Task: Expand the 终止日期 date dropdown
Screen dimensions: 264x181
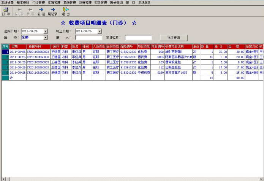Action: (x=100, y=31)
